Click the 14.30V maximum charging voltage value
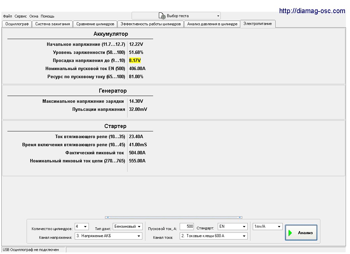Viewport: 350px width, 254px height. 136,101
